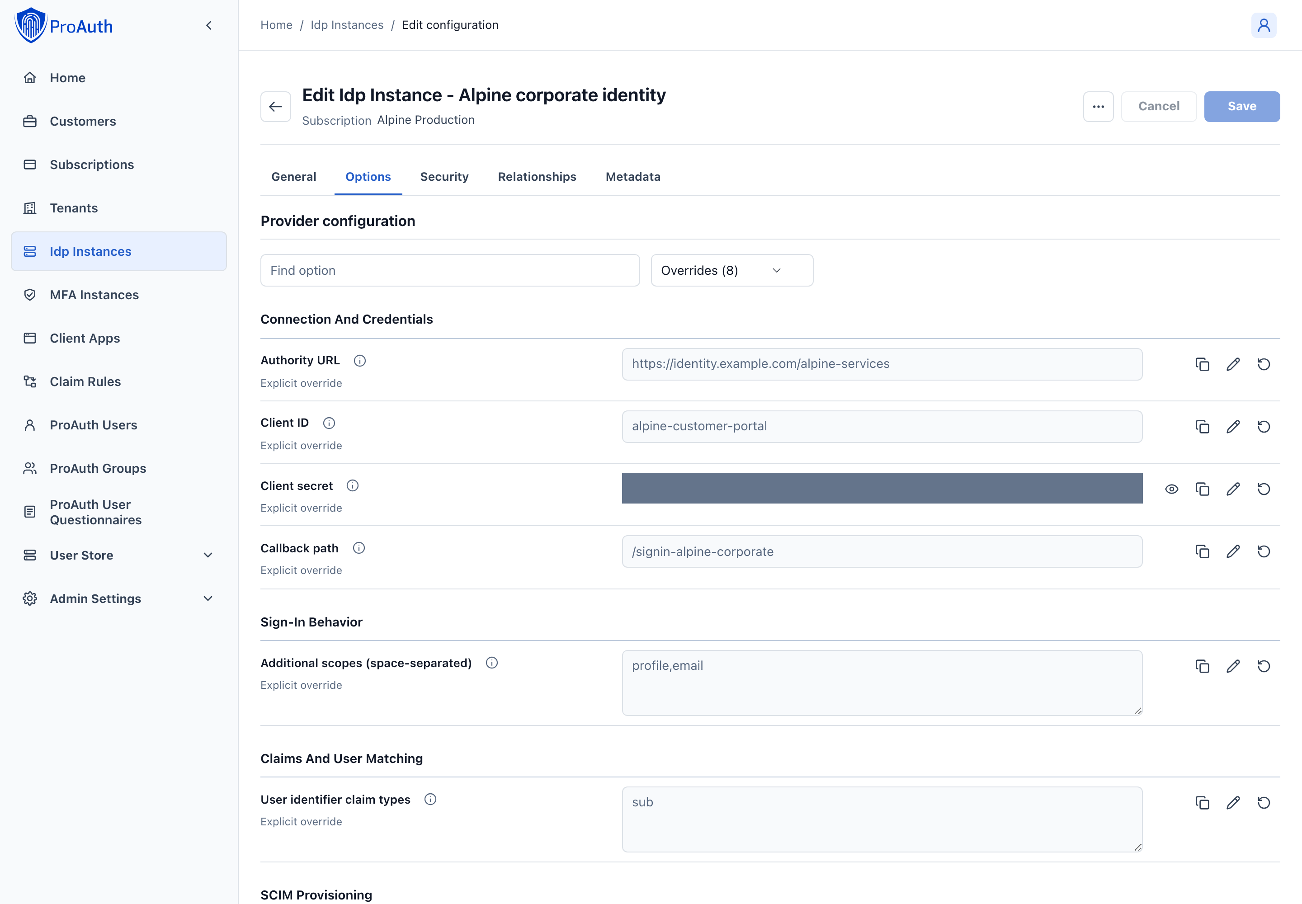The width and height of the screenshot is (1302, 904).
Task: Reset the Authority URL override
Action: tap(1264, 364)
